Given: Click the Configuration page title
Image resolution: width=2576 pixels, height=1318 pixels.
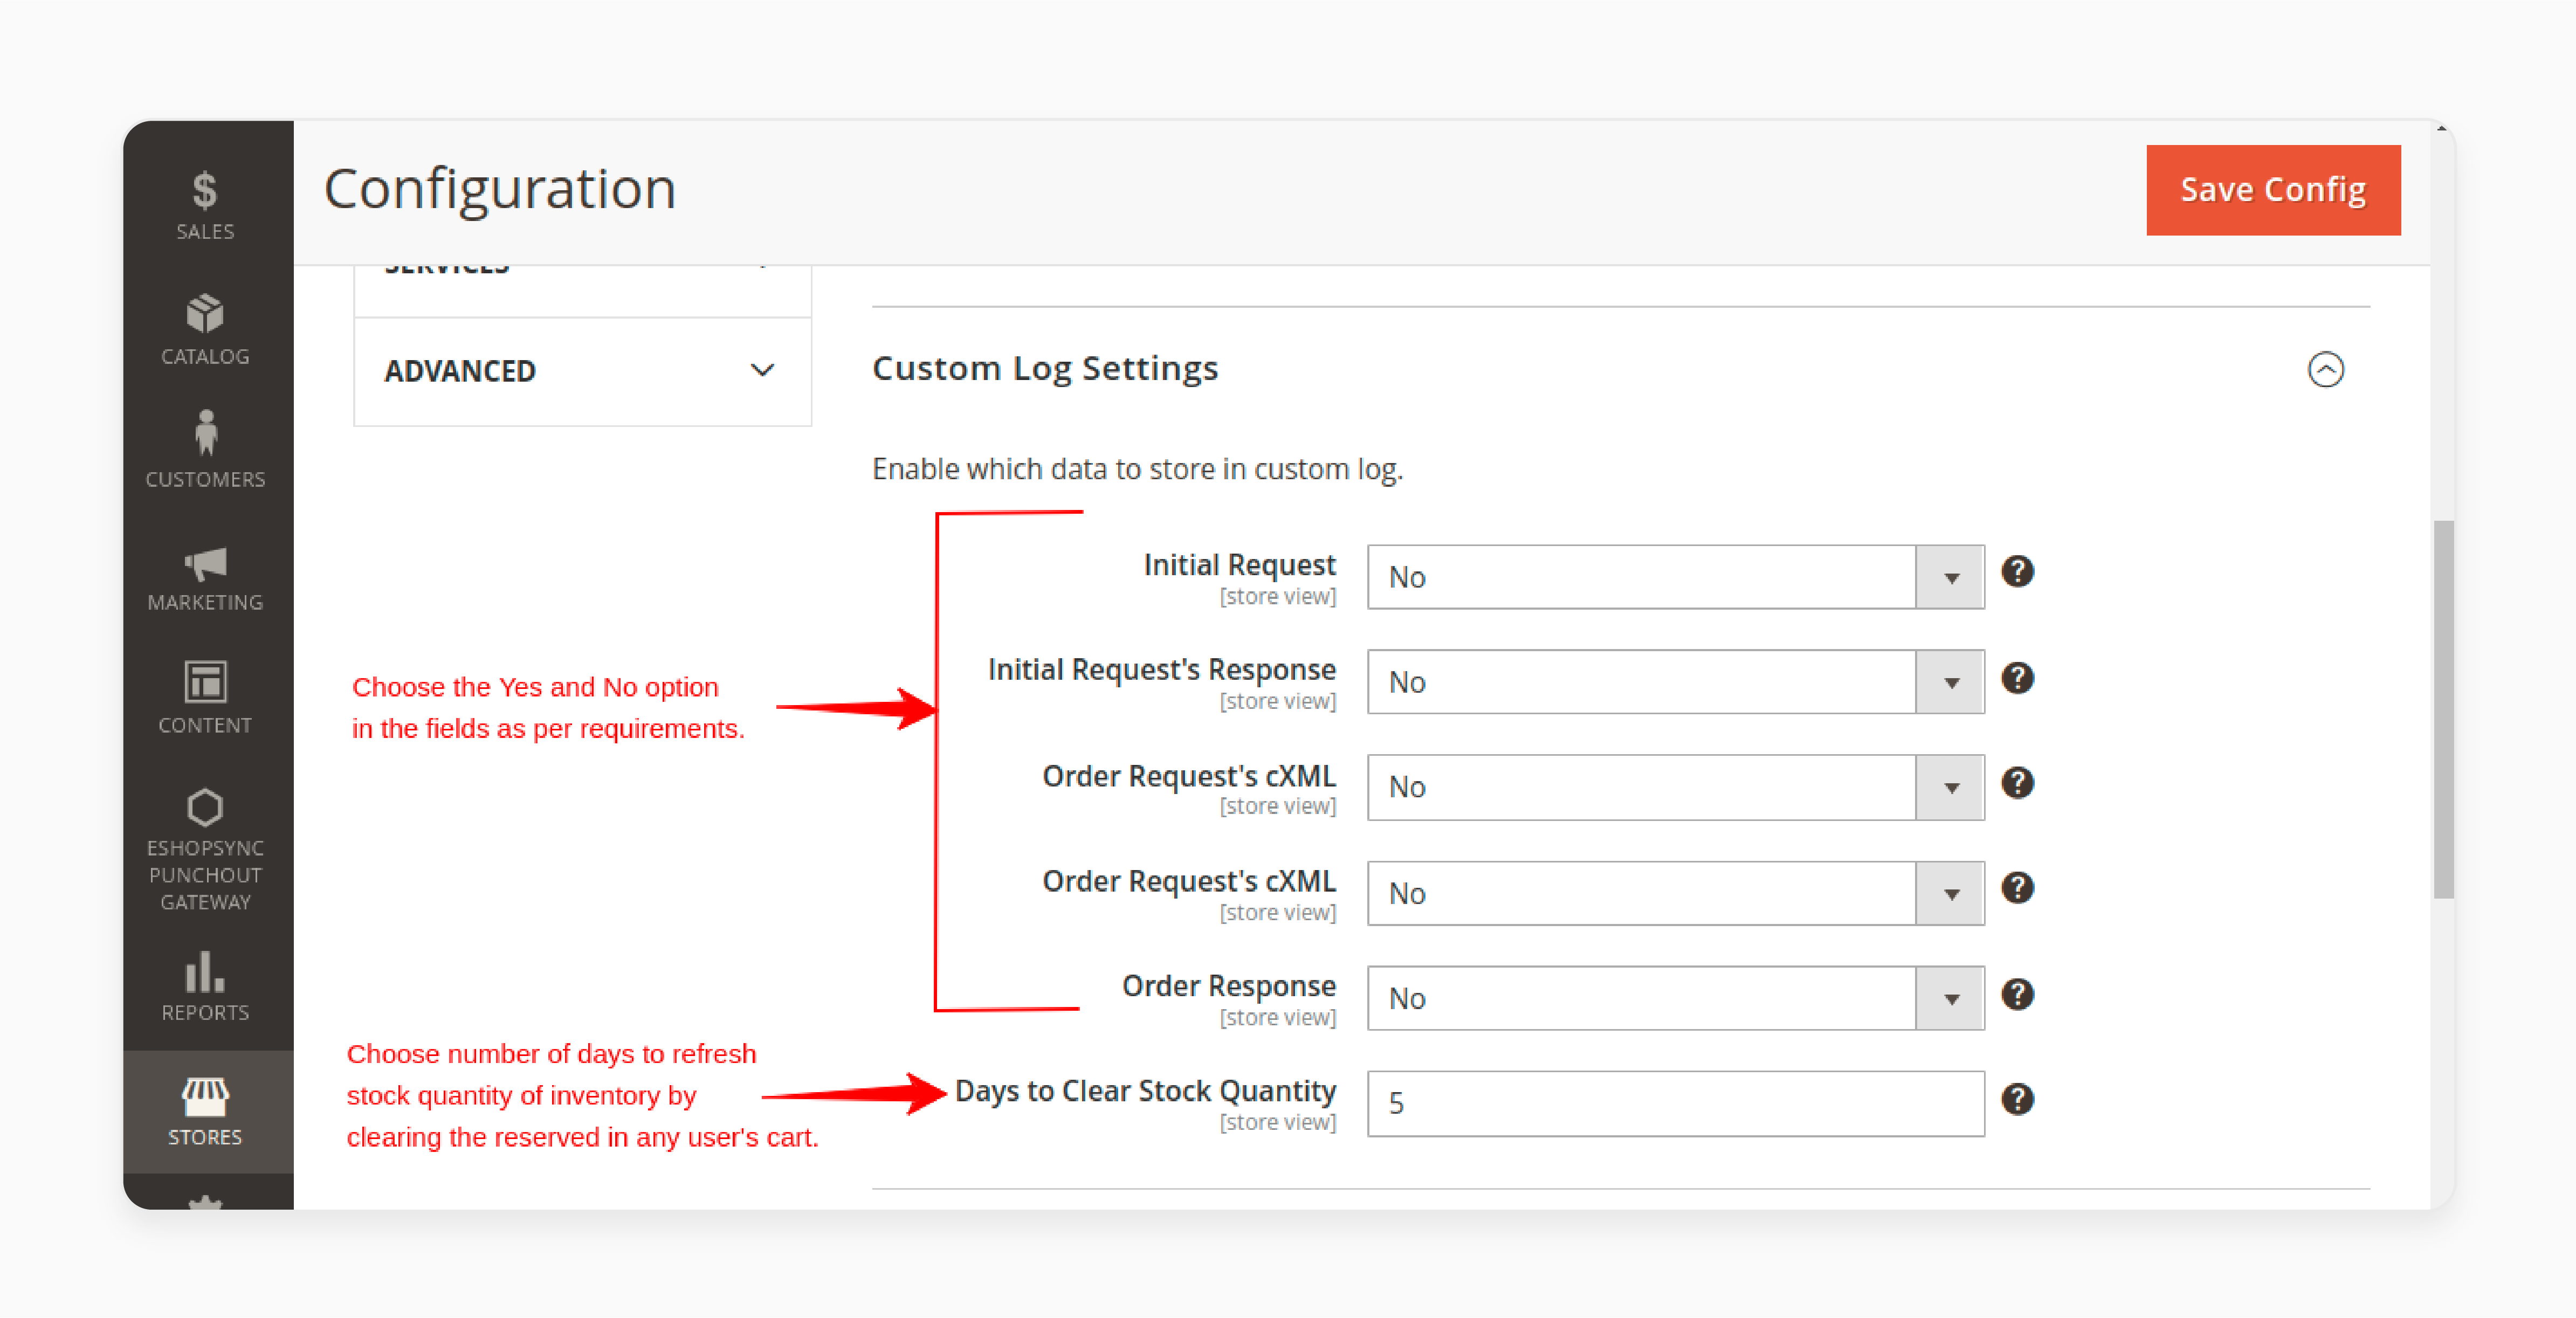Looking at the screenshot, I should [500, 189].
